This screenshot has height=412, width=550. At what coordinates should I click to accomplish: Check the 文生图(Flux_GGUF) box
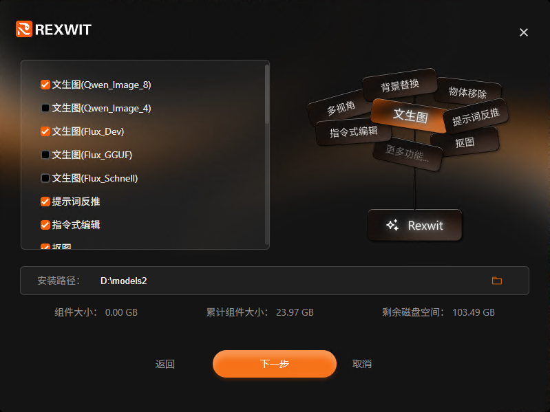point(45,155)
